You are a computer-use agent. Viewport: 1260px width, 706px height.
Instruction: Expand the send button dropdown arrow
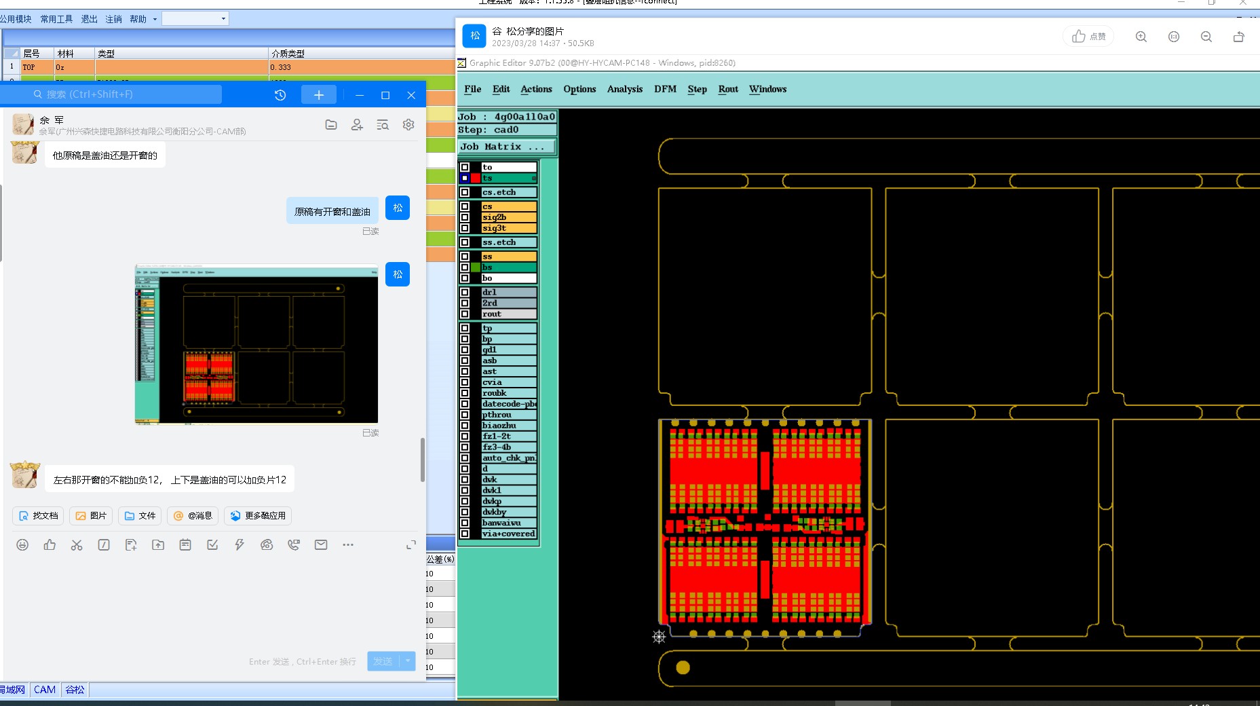408,661
